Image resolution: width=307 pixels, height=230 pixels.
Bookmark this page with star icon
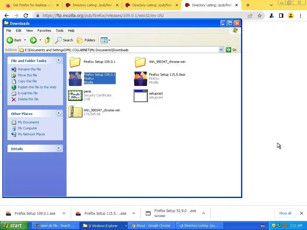(260, 16)
